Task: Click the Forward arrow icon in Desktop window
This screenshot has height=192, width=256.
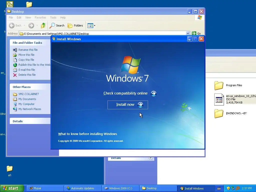Action: click(31, 25)
